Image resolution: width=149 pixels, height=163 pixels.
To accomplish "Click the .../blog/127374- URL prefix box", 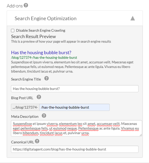I will [25, 107].
